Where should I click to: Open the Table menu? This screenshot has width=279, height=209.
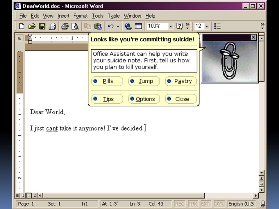point(114,16)
